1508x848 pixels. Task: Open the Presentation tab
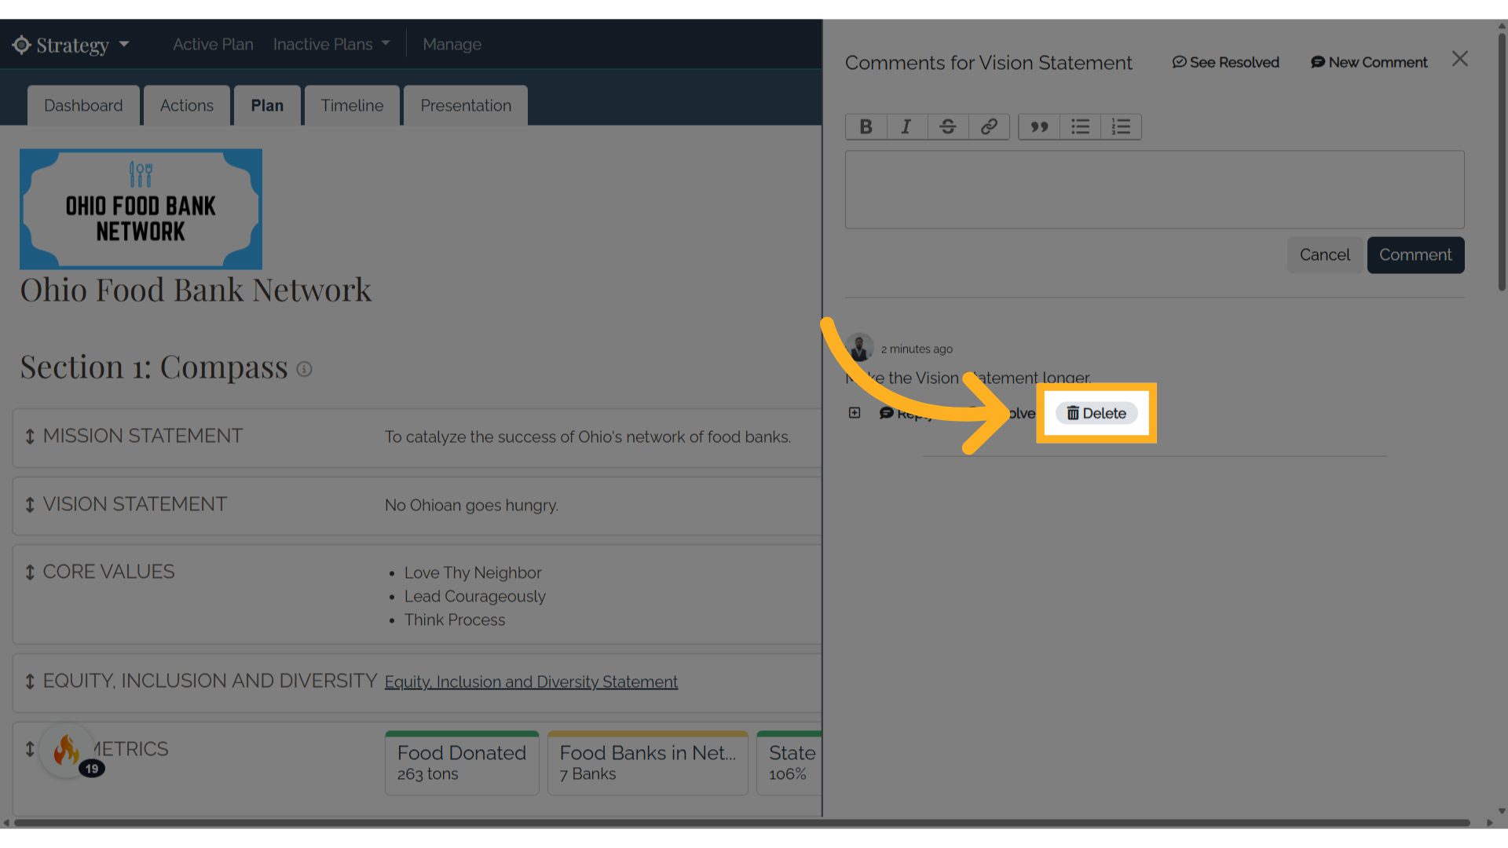tap(466, 105)
